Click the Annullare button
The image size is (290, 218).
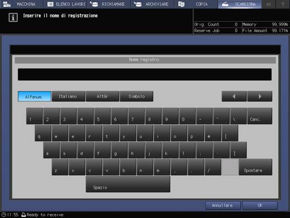(x=223, y=206)
